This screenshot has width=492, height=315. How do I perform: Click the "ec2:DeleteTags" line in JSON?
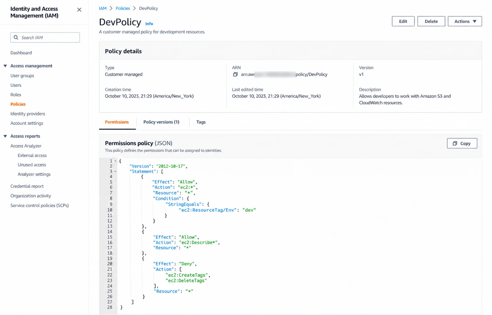click(x=186, y=280)
